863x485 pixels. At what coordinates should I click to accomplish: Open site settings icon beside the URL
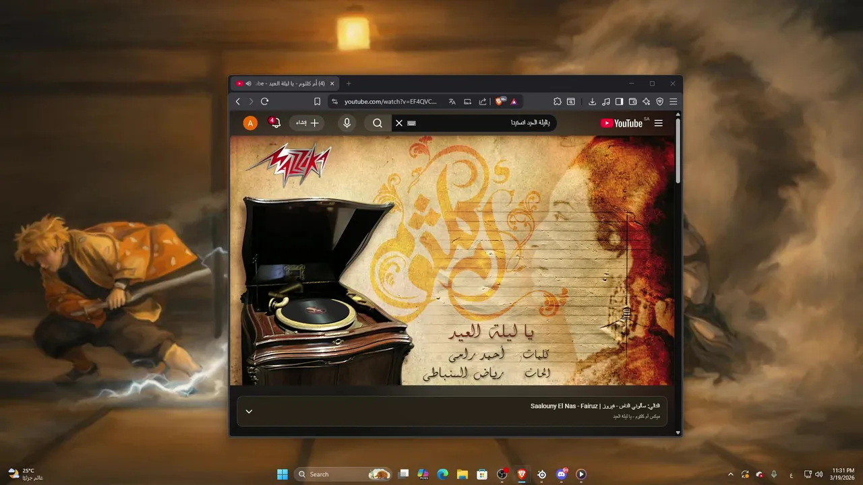coord(334,102)
